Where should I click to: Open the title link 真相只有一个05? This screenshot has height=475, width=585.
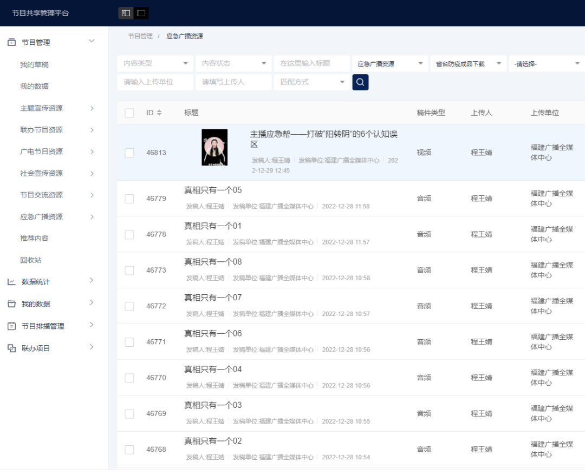213,190
